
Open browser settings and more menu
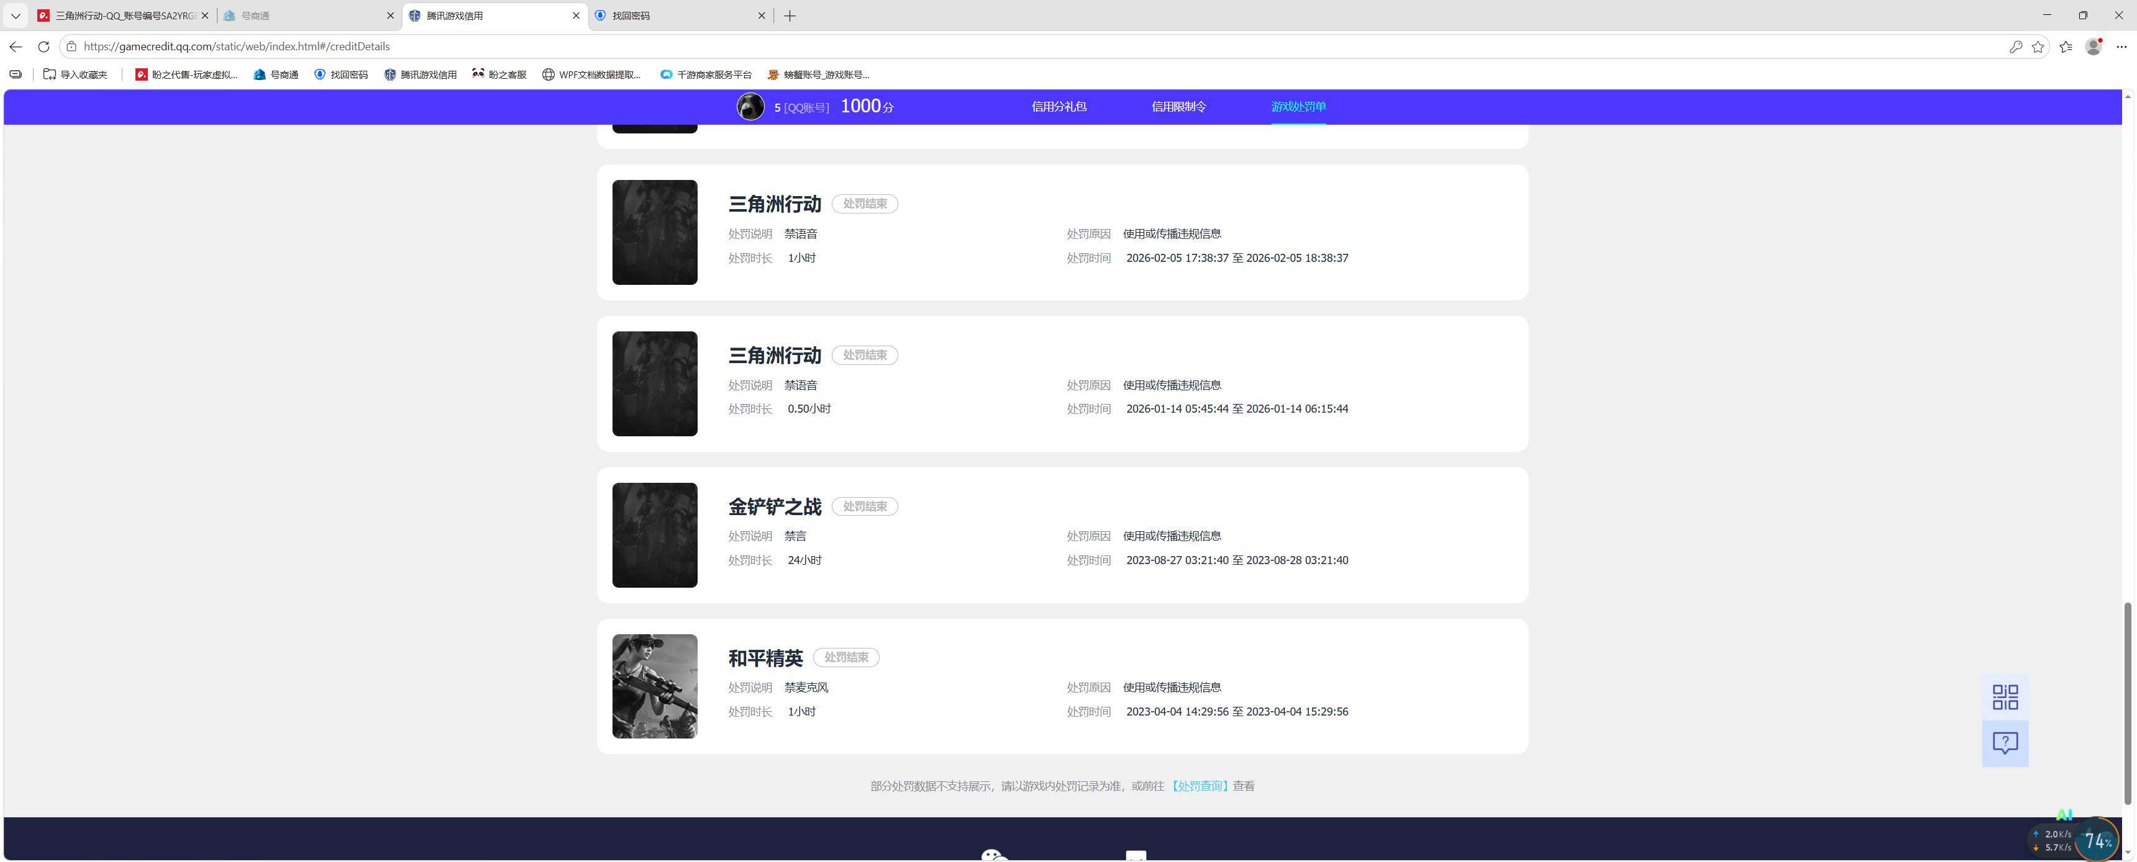pos(2121,47)
